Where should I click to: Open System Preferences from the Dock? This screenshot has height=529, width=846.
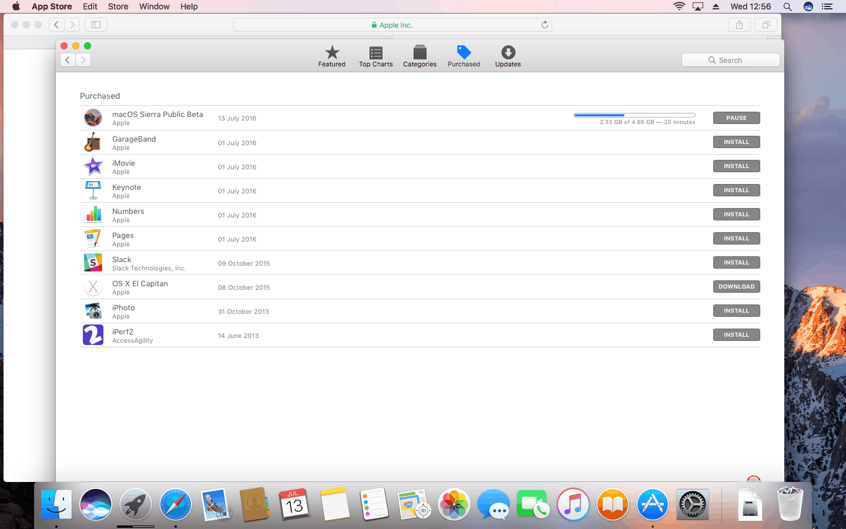693,505
